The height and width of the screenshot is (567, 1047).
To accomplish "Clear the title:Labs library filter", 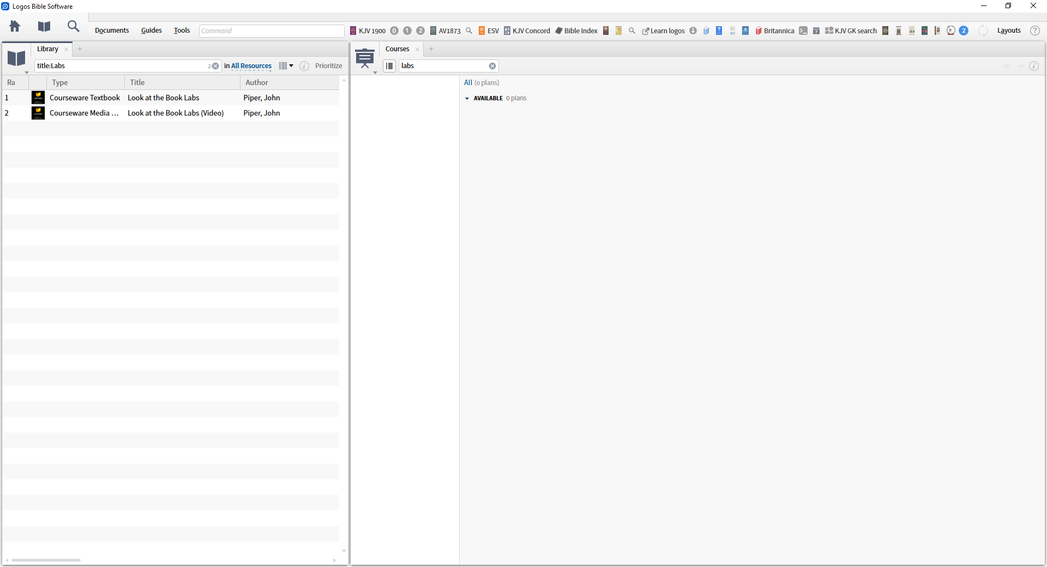I will (215, 66).
